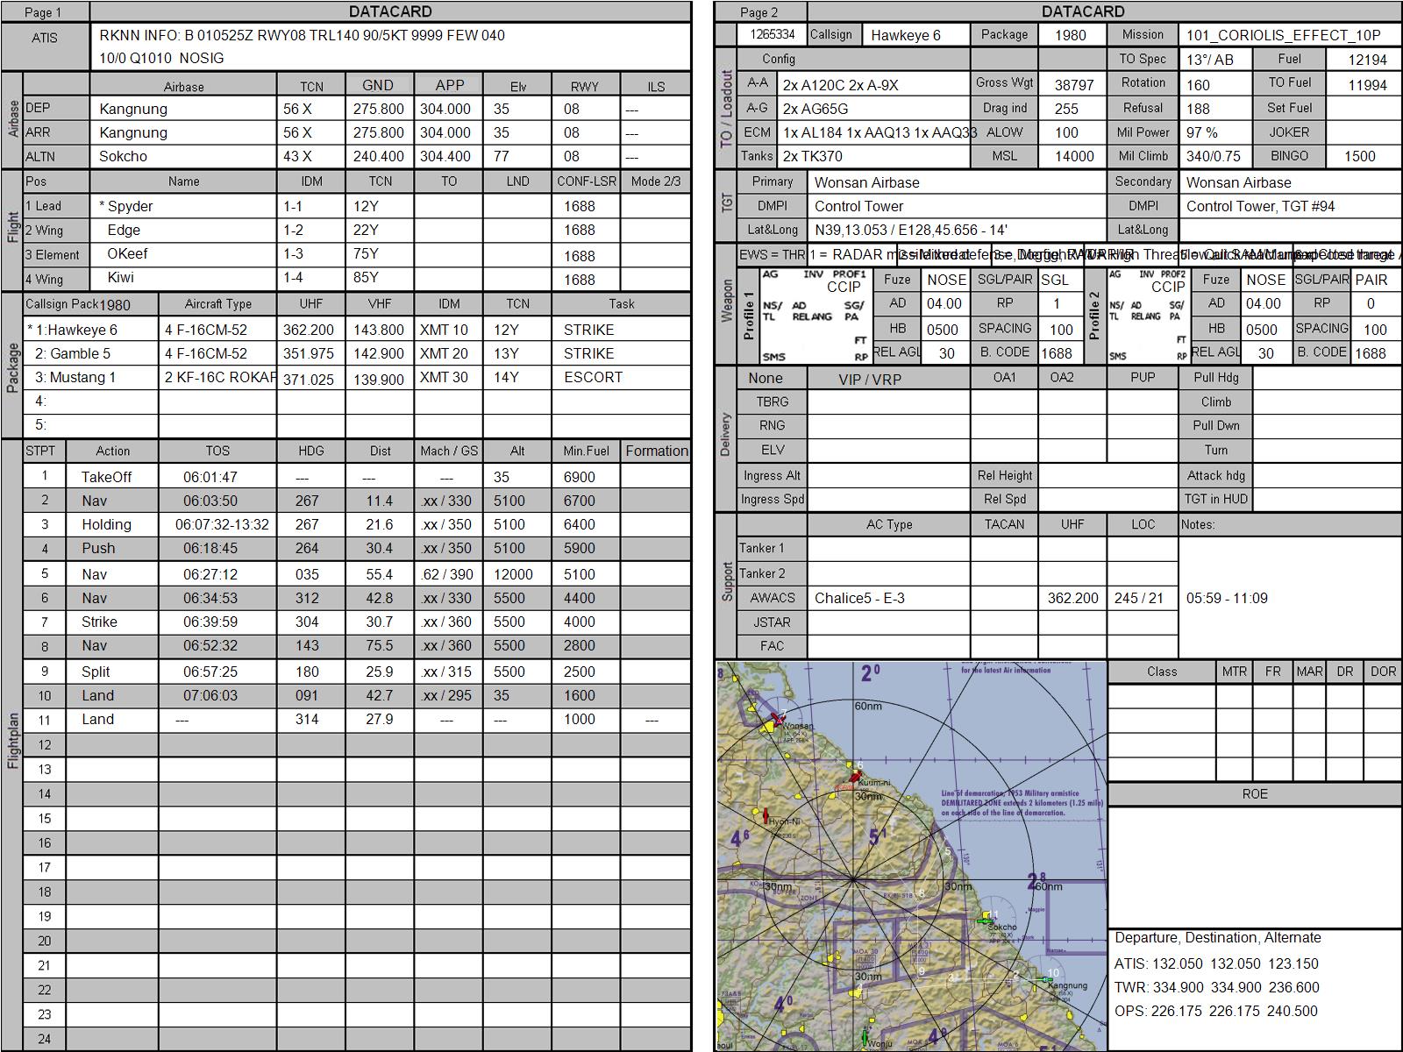The width and height of the screenshot is (1403, 1052).
Task: Click the red Wonsan airbase marker on map
Action: click(x=777, y=719)
